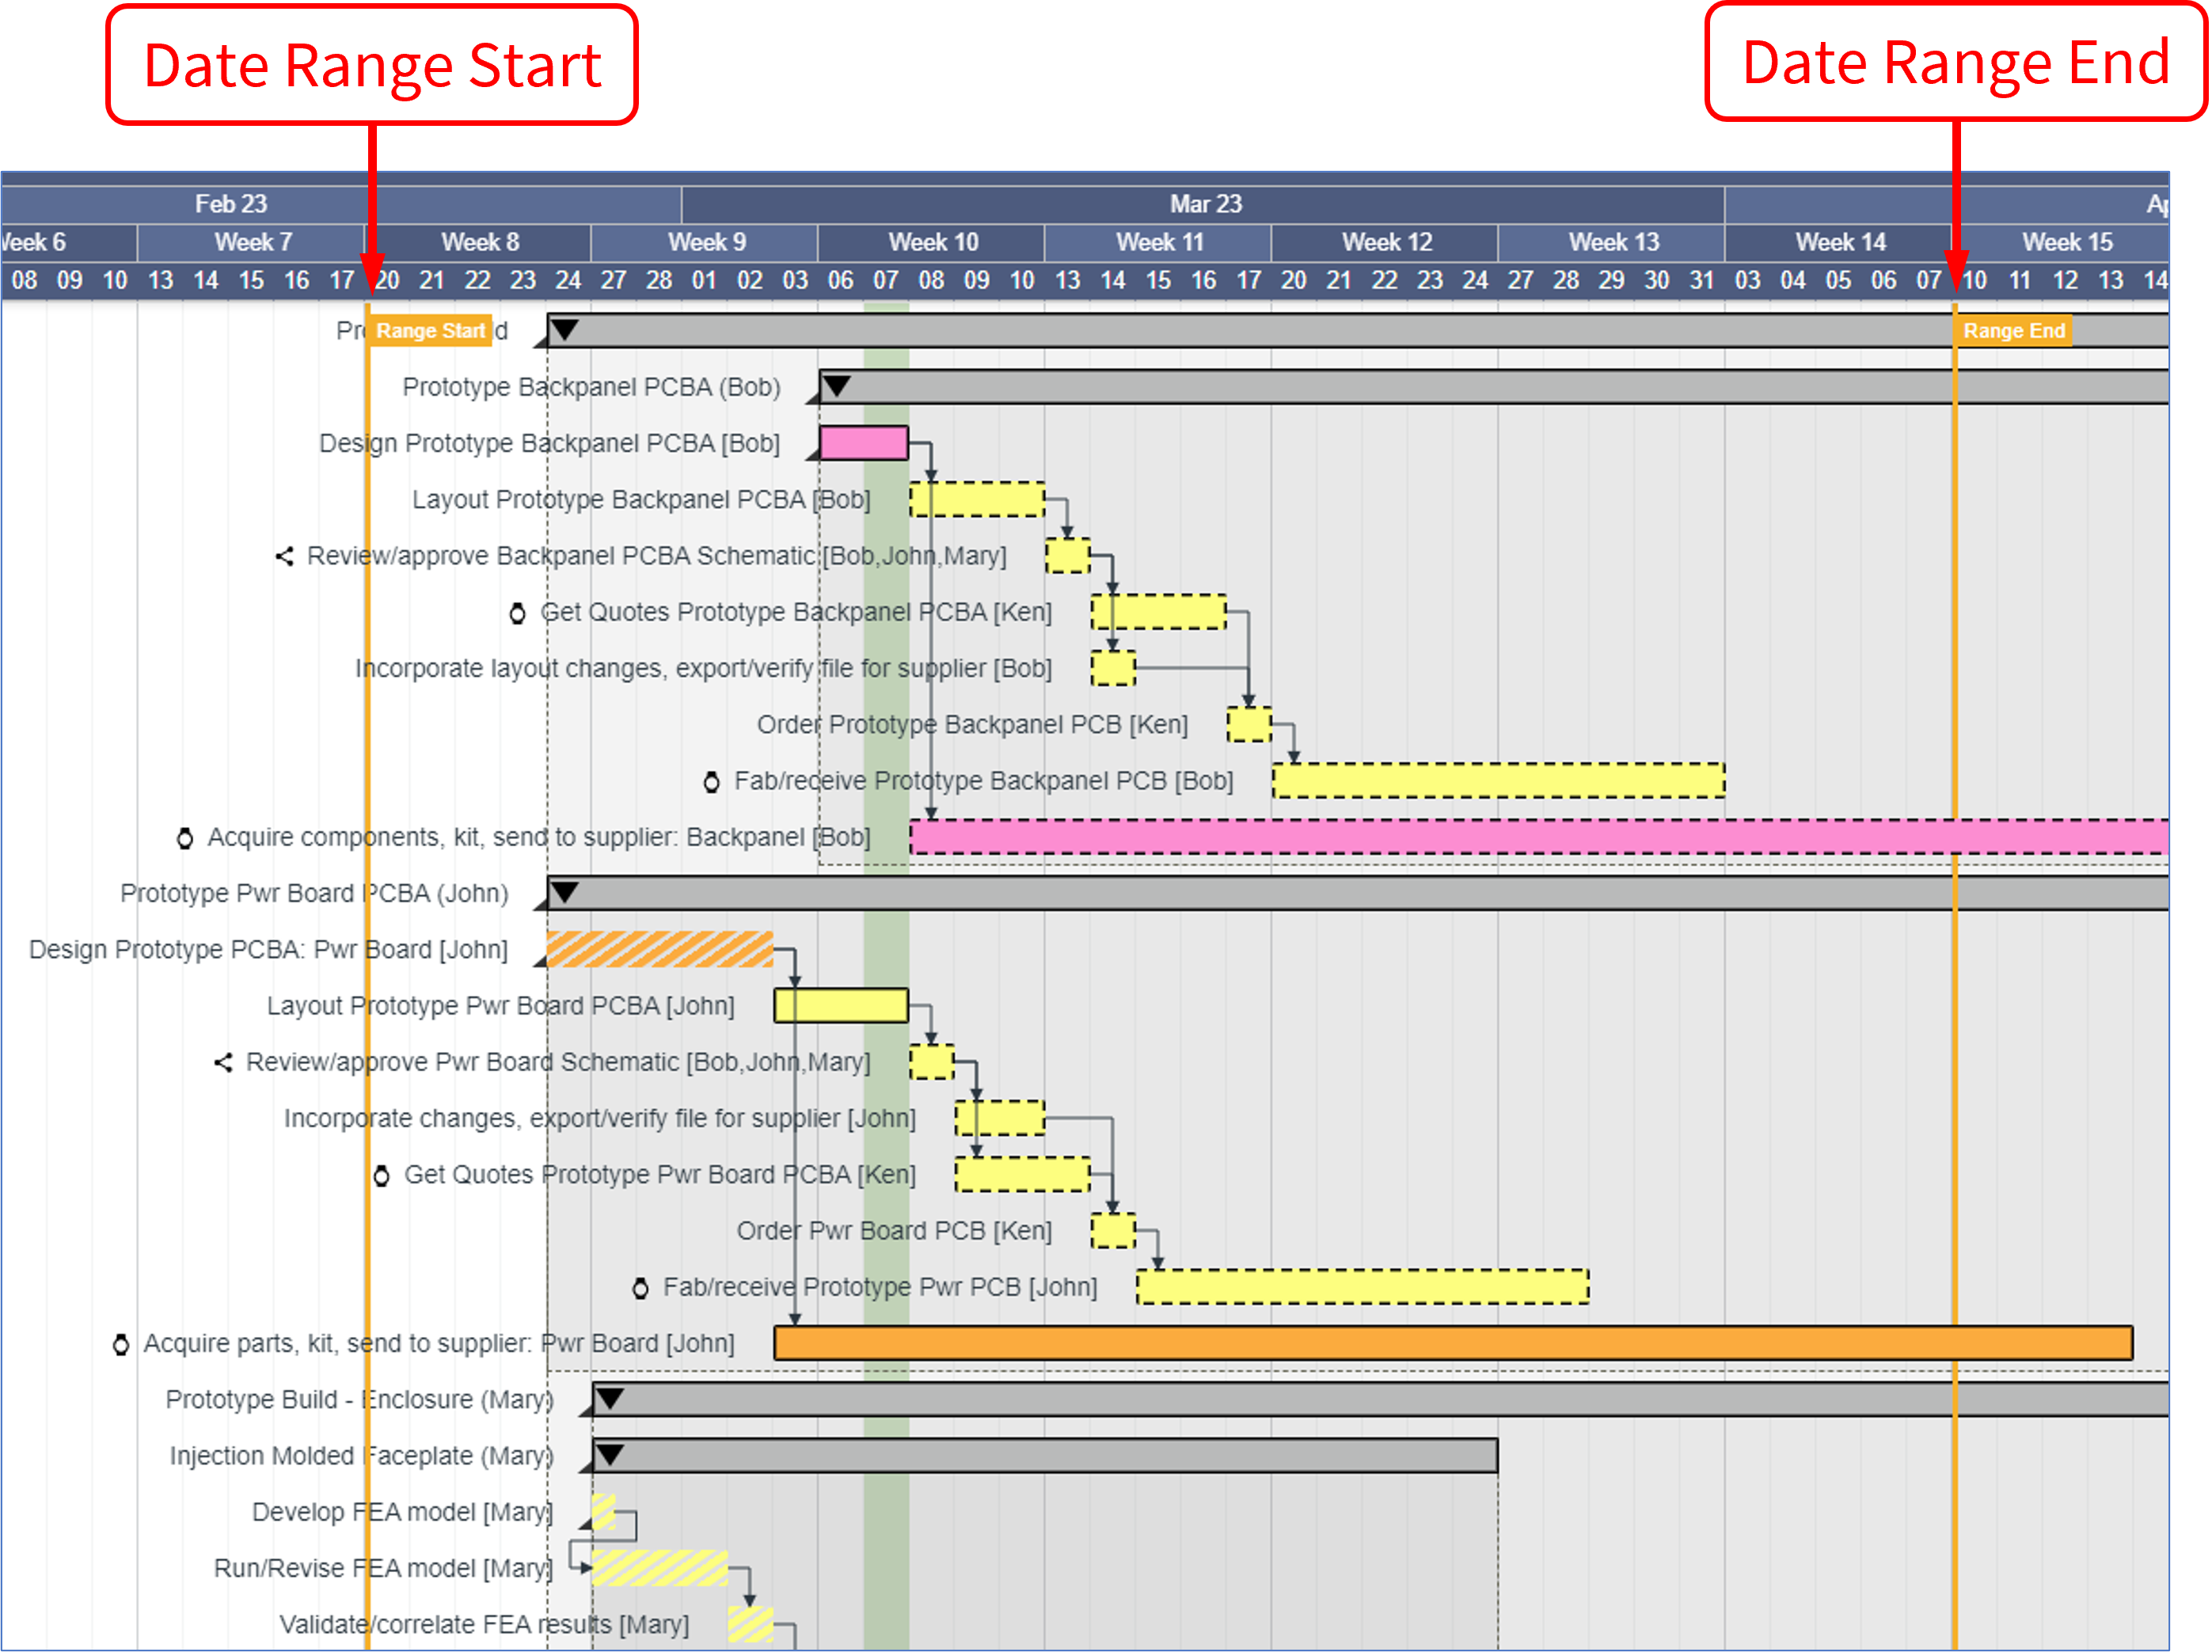Click pink Design Prototype Backpanel PCBA bar
The width and height of the screenshot is (2212, 1652).
point(863,443)
